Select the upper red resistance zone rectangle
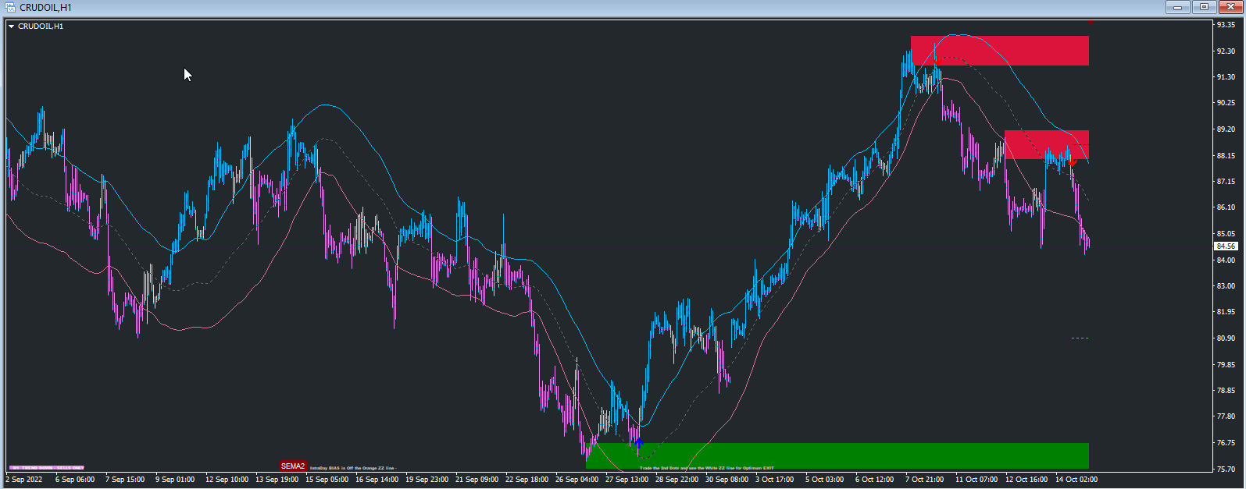Viewport: 1246px width, 489px height. [999, 51]
